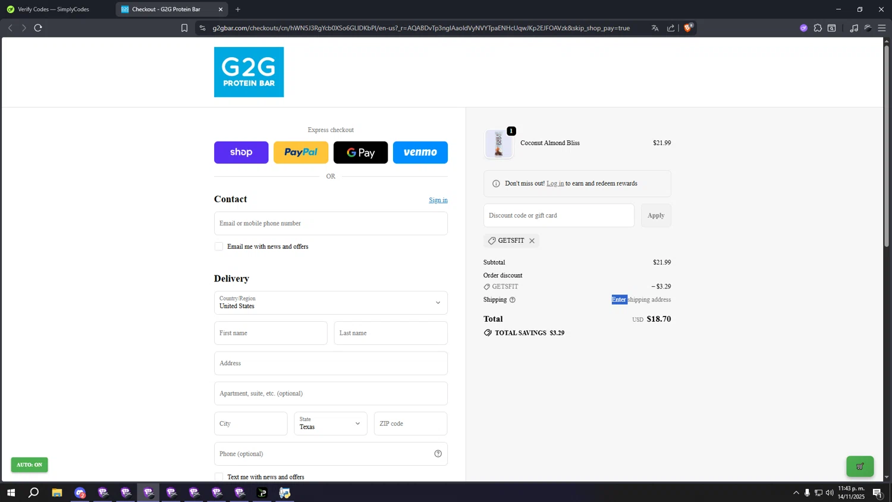The image size is (892, 502).
Task: Show phone number help tooltip icon
Action: 438,454
